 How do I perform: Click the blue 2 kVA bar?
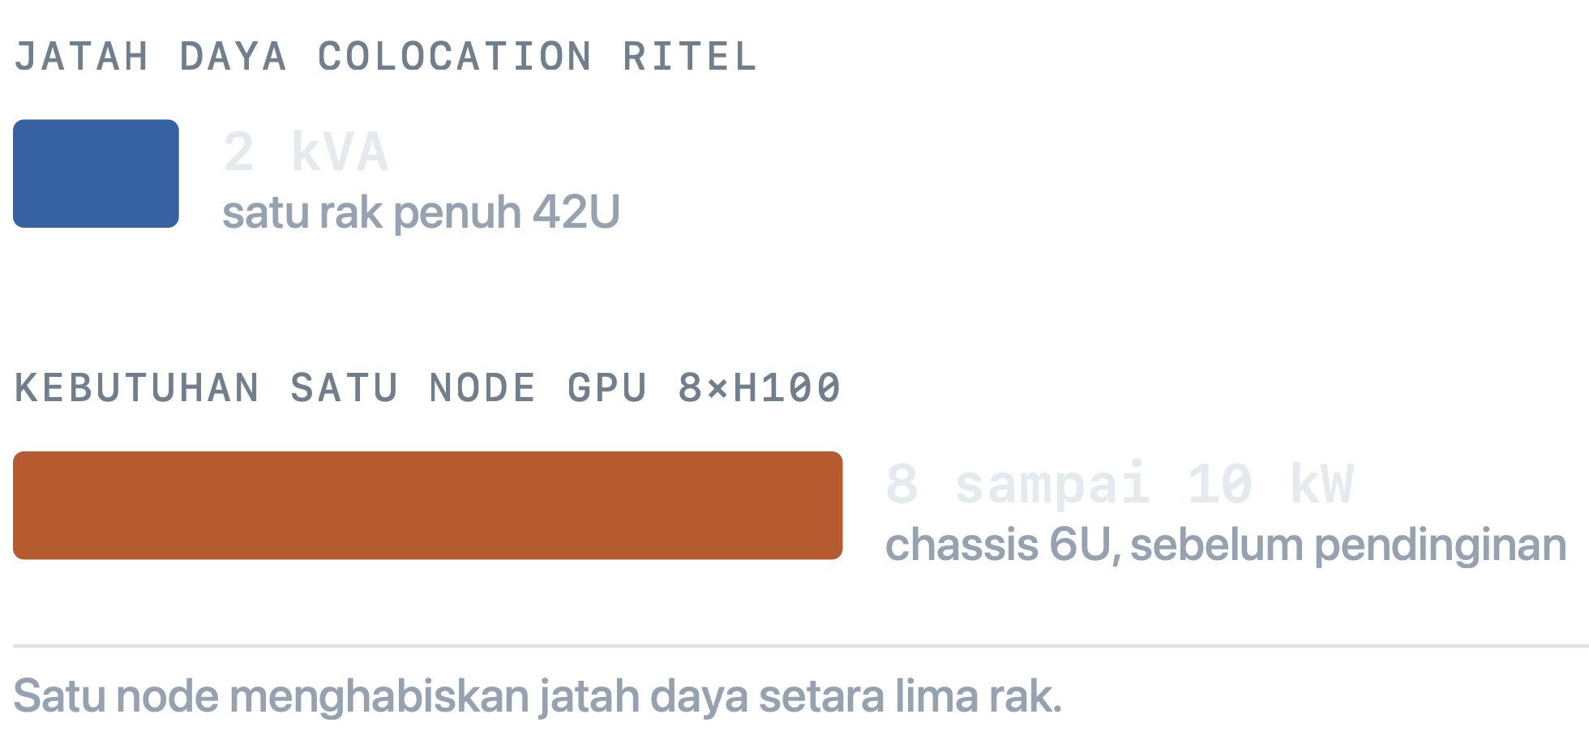[x=96, y=173]
